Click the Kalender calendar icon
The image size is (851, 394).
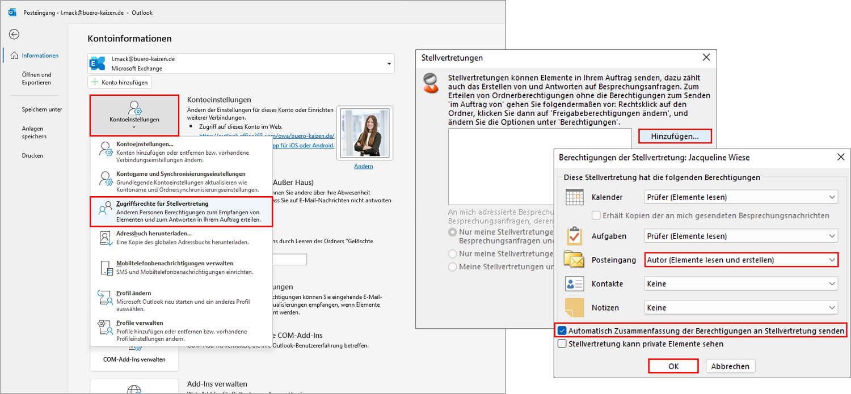(x=575, y=197)
